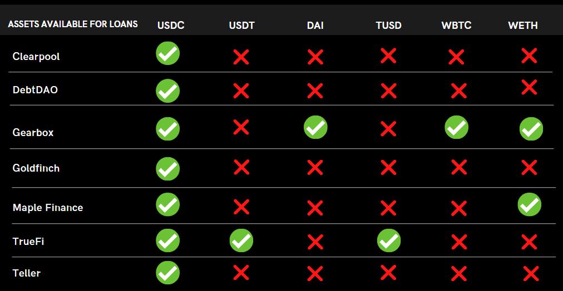Viewport: 563px width, 291px height.
Task: Click the red X for Goldfinch DAI
Action: [x=315, y=167]
